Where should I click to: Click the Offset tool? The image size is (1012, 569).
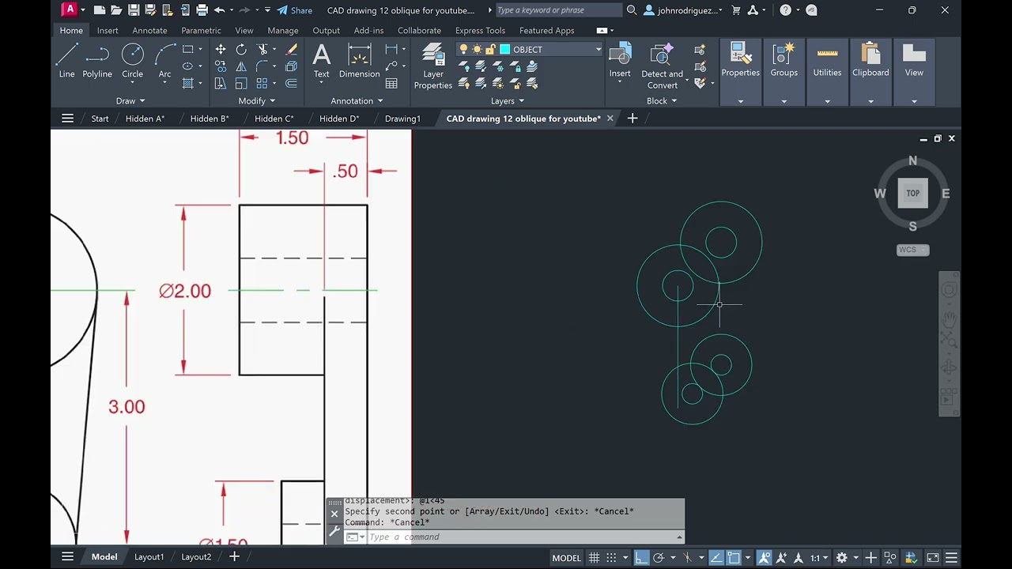tap(291, 84)
